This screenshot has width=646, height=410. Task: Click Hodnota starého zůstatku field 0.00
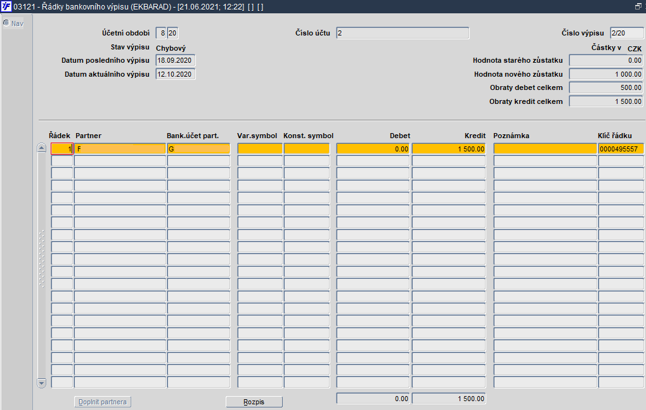tap(606, 60)
